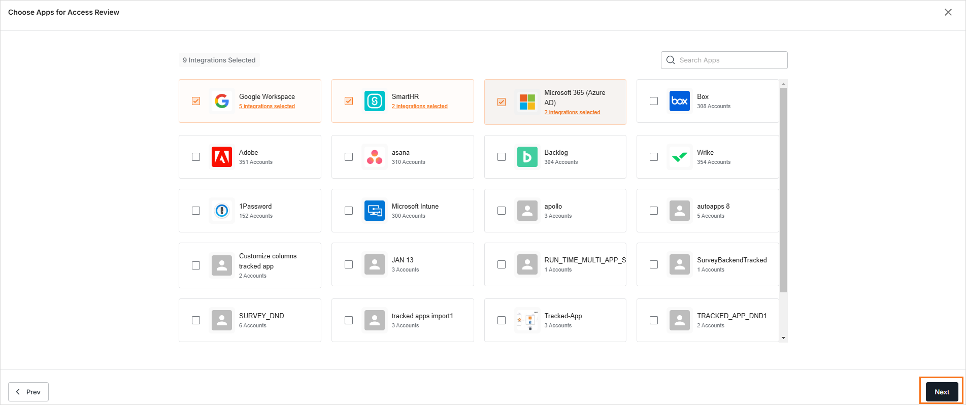Viewport: 966px width, 405px height.
Task: Open Microsoft 365 2 integrations selected link
Action: click(x=572, y=113)
